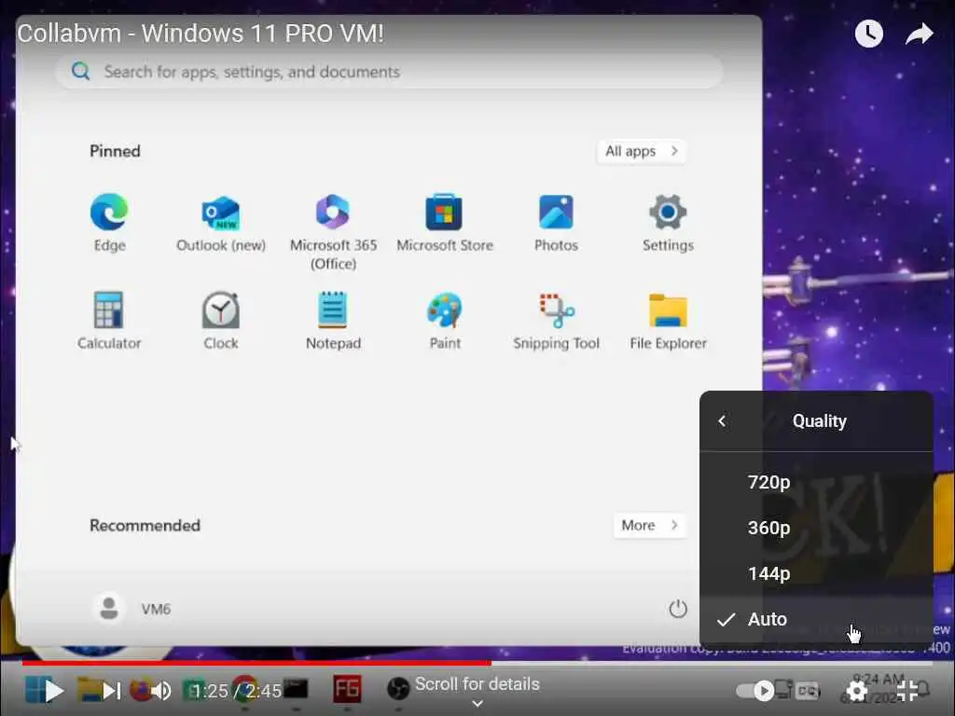Open the Photos pinned app
The height and width of the screenshot is (716, 955).
point(556,212)
